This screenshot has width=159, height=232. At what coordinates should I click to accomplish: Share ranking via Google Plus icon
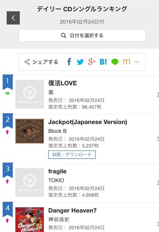(92, 62)
